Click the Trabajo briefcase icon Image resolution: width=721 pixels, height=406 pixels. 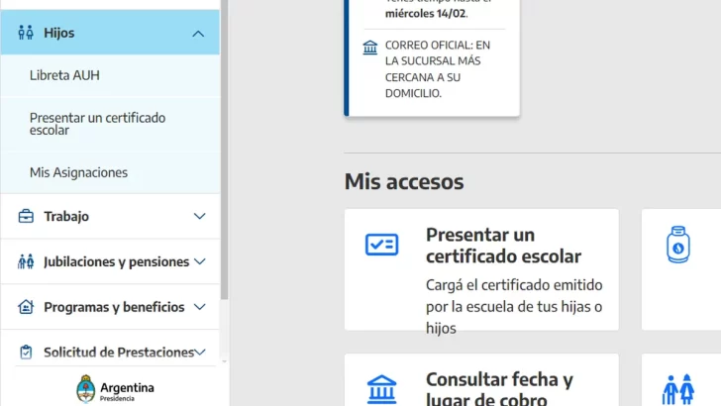(26, 216)
